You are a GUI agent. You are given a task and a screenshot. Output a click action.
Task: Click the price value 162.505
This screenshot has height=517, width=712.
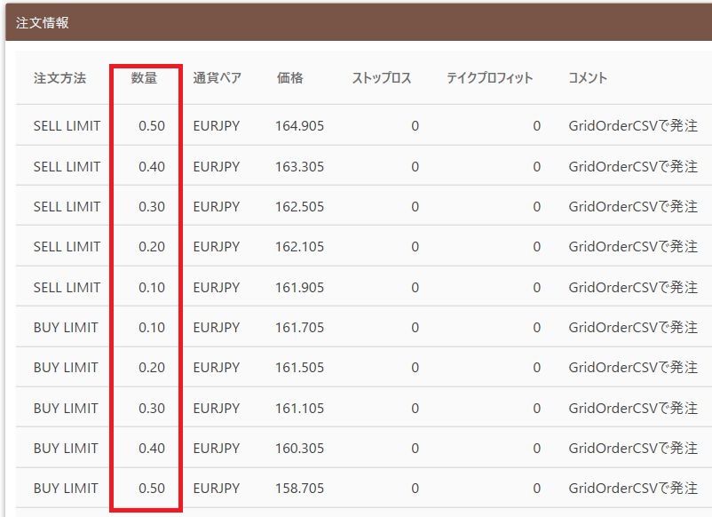click(300, 207)
